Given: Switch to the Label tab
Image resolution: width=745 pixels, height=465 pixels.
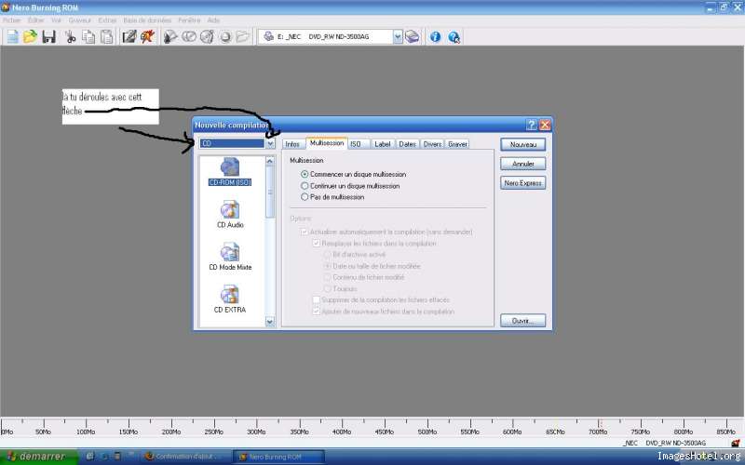Looking at the screenshot, I should point(382,144).
